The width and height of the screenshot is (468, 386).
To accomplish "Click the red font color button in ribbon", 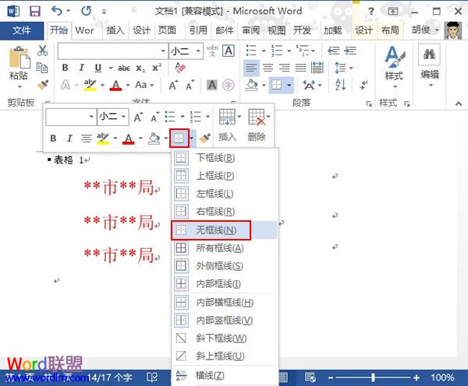I will 115,85.
